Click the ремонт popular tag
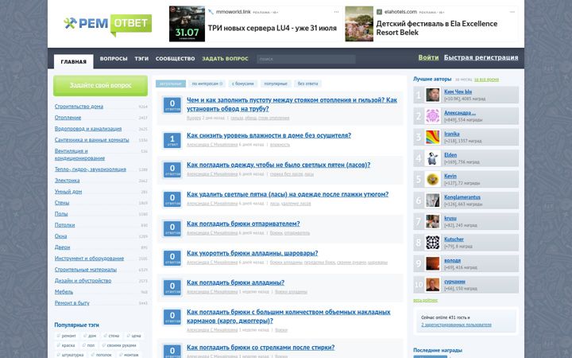 tap(67, 336)
